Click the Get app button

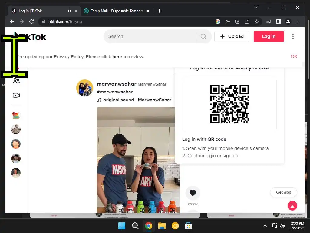283,192
